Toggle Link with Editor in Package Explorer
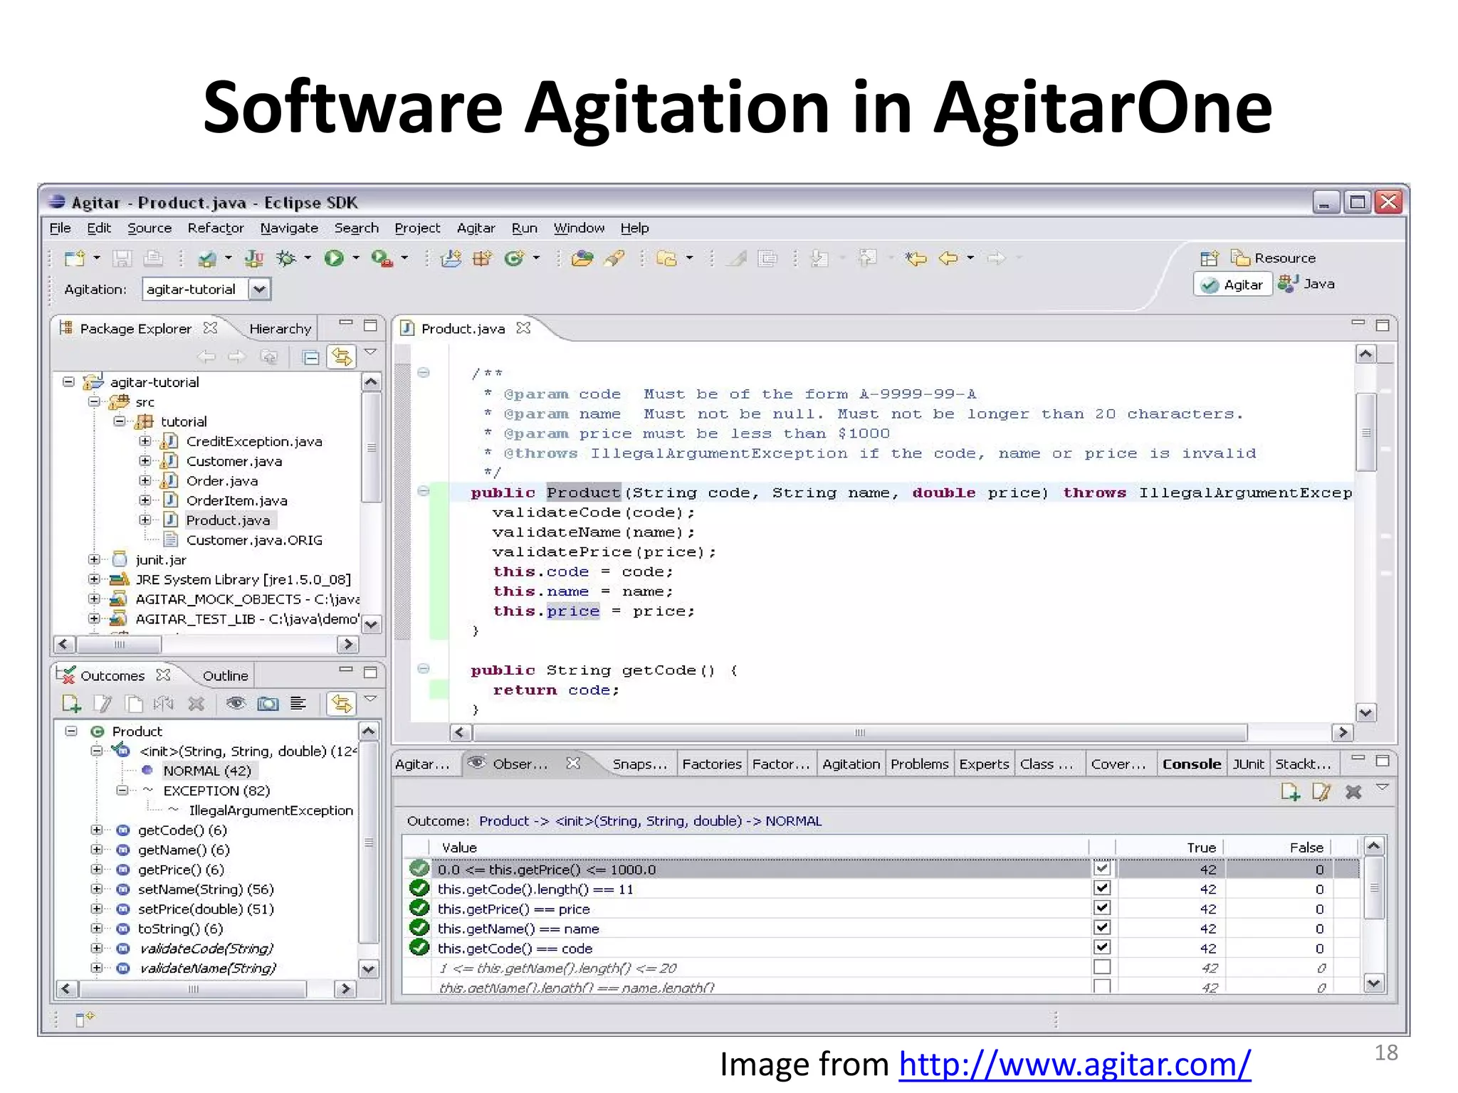1458x1093 pixels. (x=342, y=357)
